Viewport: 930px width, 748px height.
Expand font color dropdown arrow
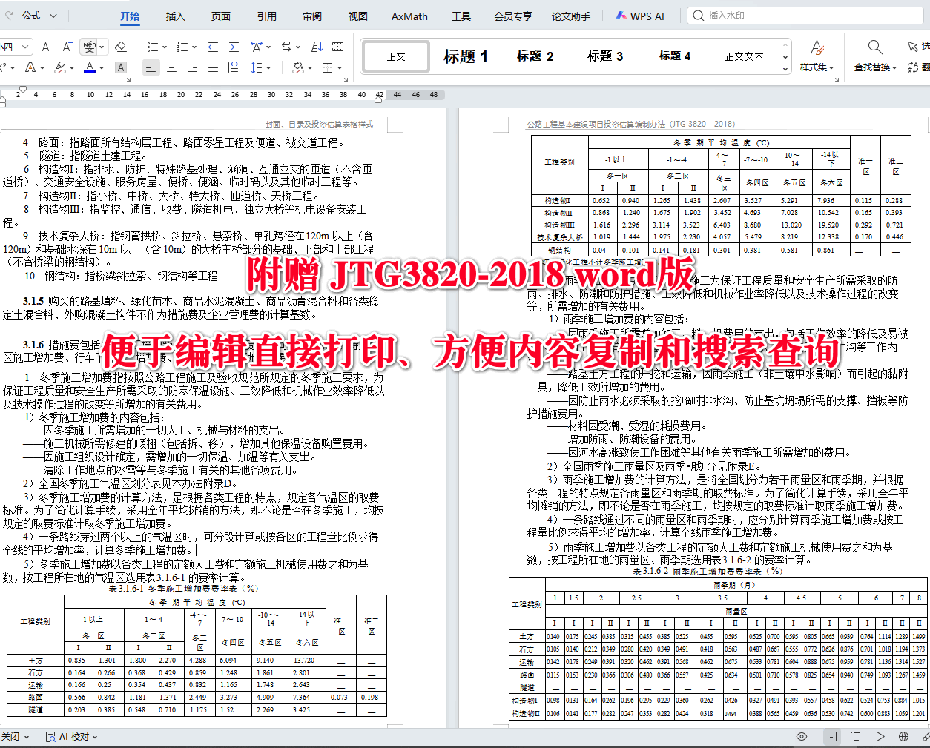[102, 67]
